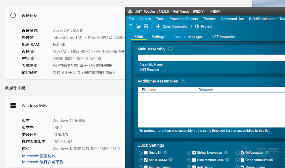
Task: Select version number 24H2
Action: pos(57,127)
